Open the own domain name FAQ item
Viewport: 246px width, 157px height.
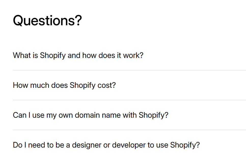click(91, 115)
